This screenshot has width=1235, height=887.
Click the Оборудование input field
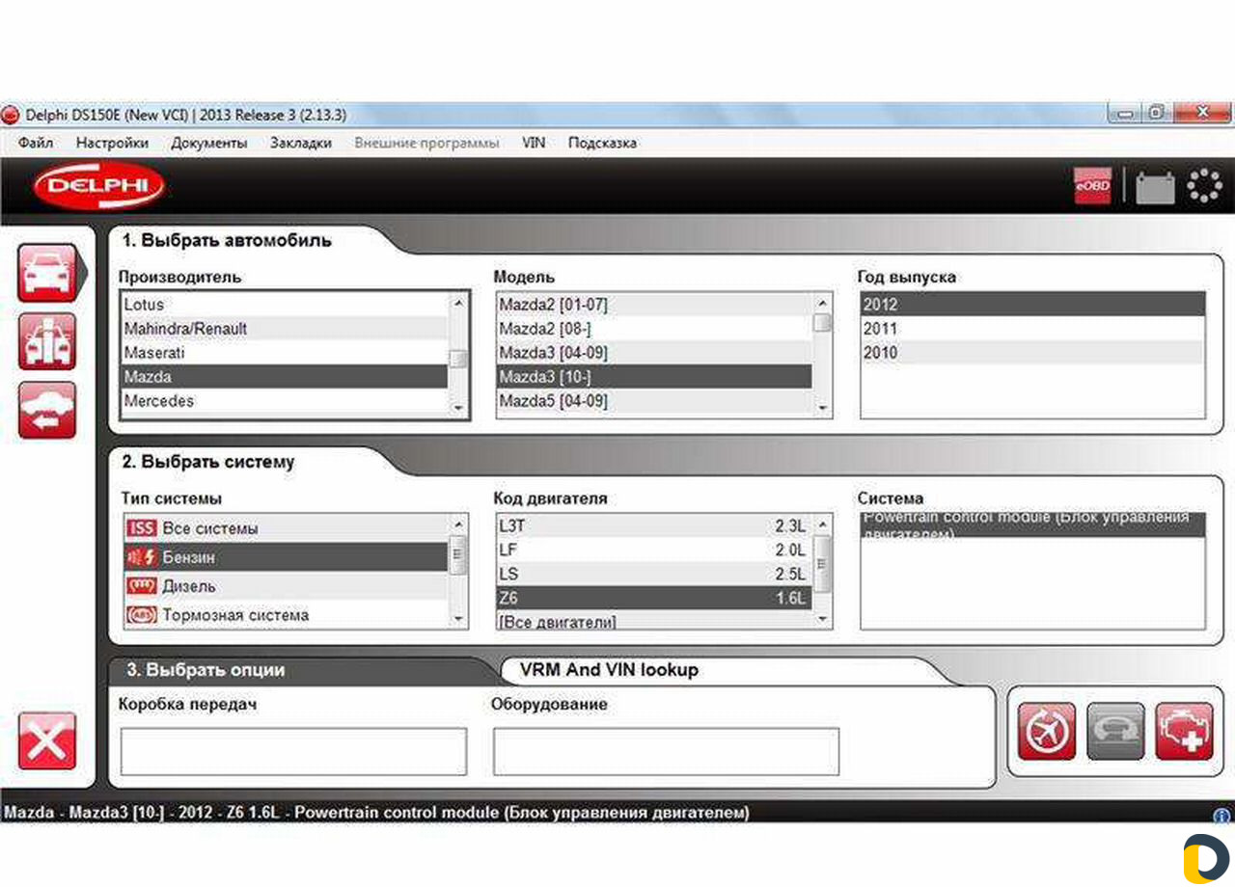(667, 751)
